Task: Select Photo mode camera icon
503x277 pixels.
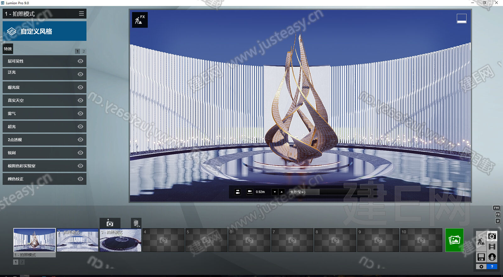Action: tap(492, 236)
